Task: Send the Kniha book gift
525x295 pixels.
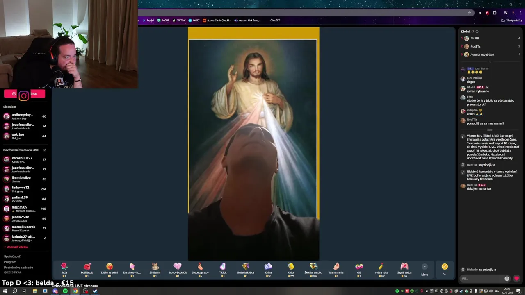Action: [268, 270]
